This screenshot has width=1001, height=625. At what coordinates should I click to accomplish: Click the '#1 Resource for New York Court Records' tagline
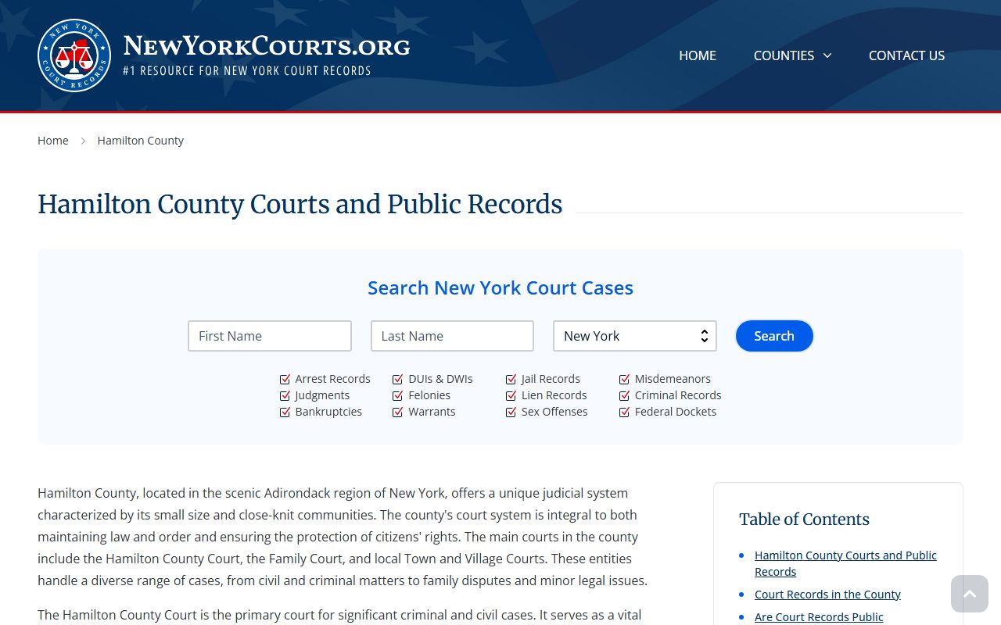[x=247, y=70]
